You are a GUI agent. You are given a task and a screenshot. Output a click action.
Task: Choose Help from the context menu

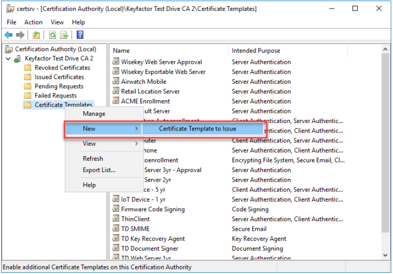tap(89, 185)
